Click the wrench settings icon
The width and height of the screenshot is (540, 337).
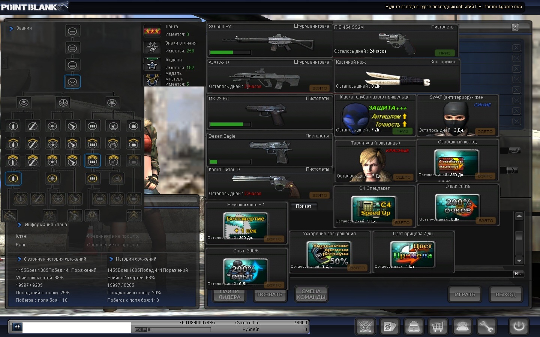coord(486,327)
